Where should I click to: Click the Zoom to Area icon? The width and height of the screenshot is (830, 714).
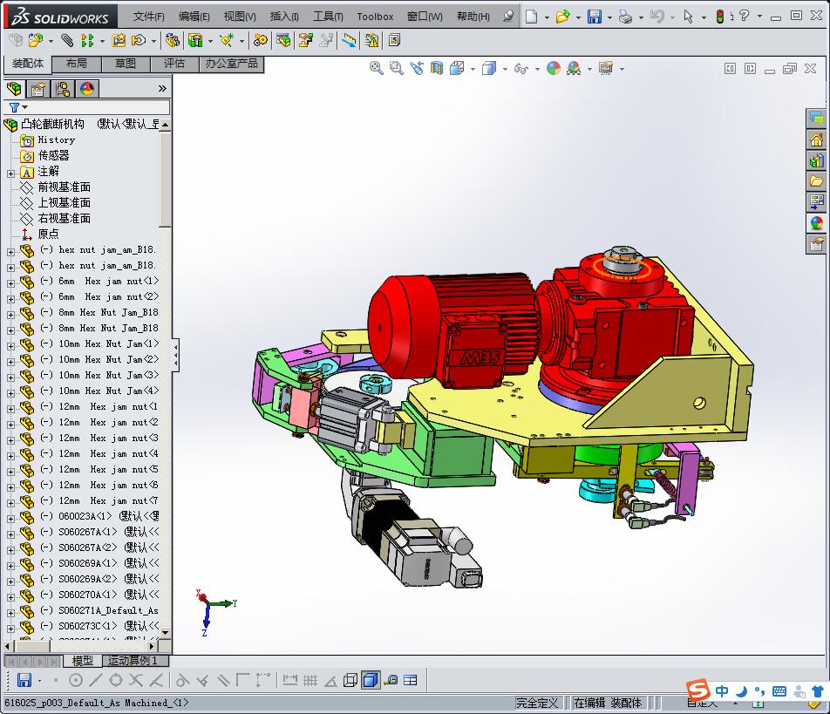[396, 68]
